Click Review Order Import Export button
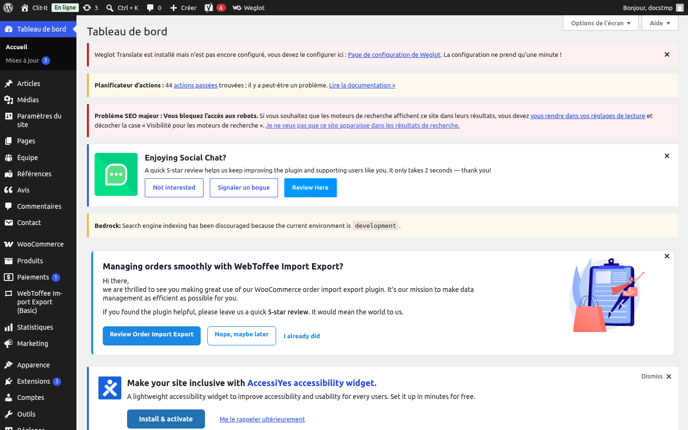This screenshot has height=430, width=688. tap(151, 335)
